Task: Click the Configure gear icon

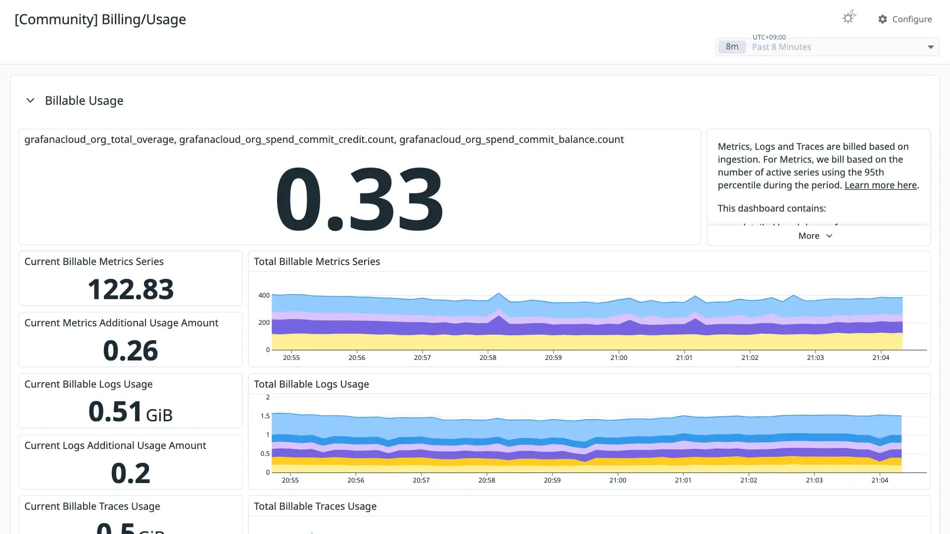Action: pyautogui.click(x=883, y=19)
